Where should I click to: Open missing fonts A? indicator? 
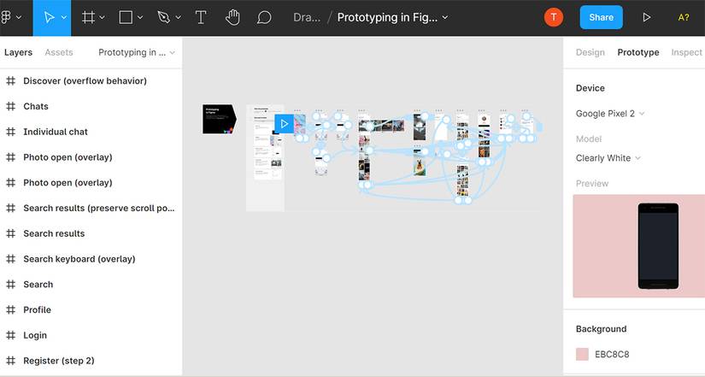(x=684, y=18)
